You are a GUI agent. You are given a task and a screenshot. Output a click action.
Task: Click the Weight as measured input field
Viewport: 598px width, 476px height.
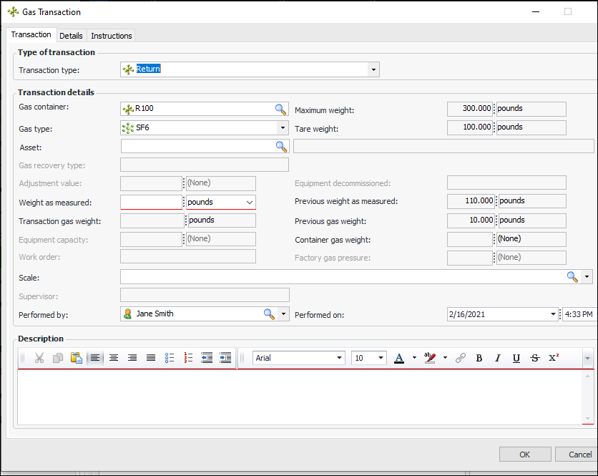(152, 203)
